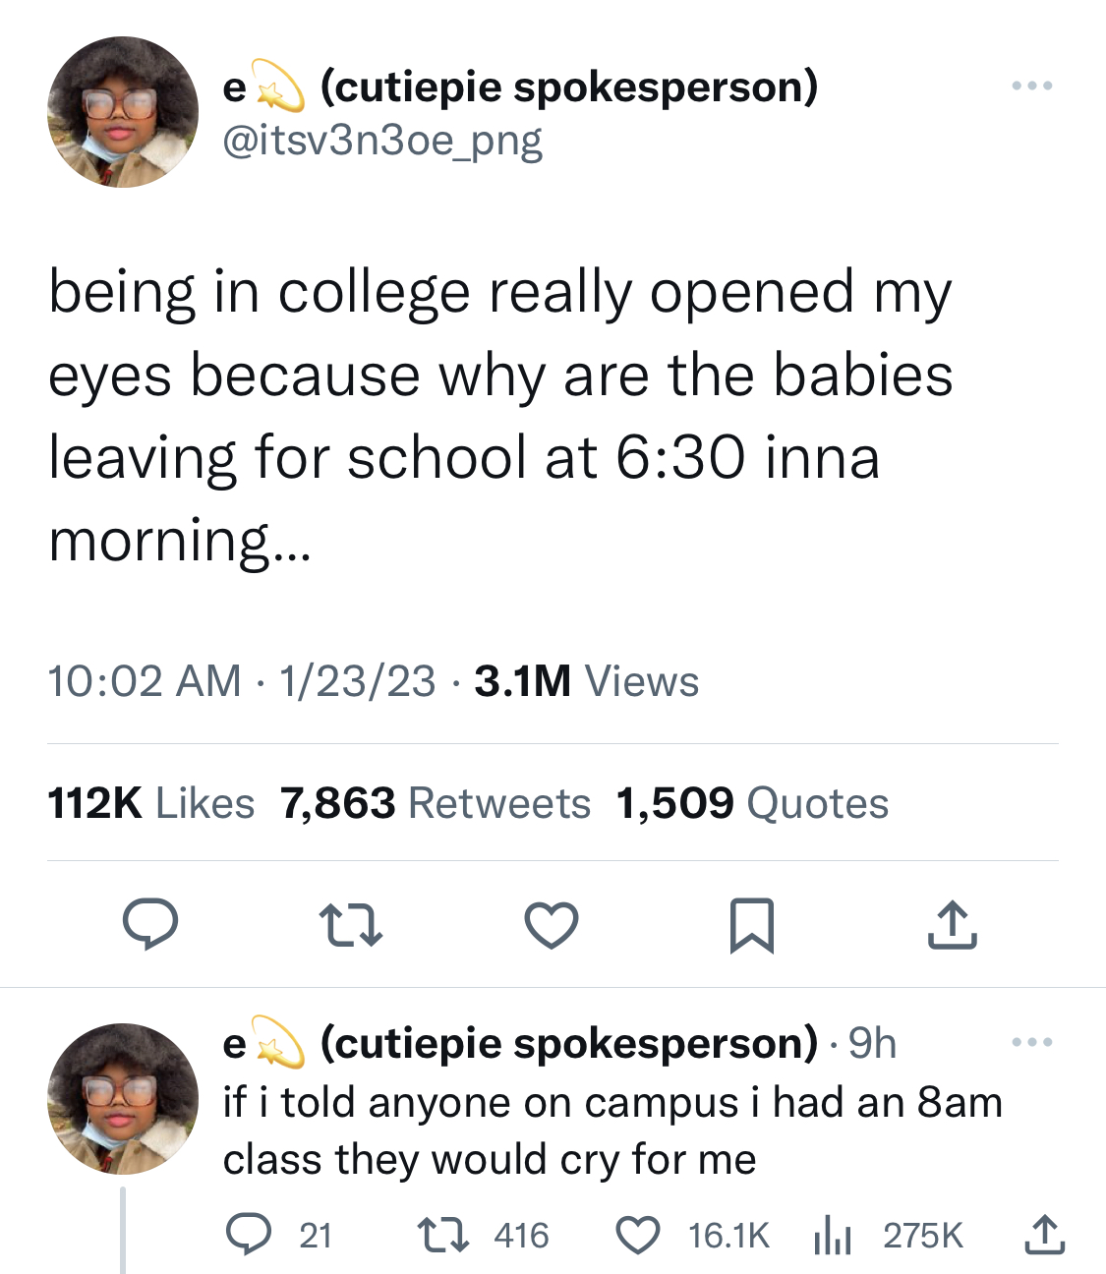
Task: Retweet the main college tweet
Action: (351, 926)
